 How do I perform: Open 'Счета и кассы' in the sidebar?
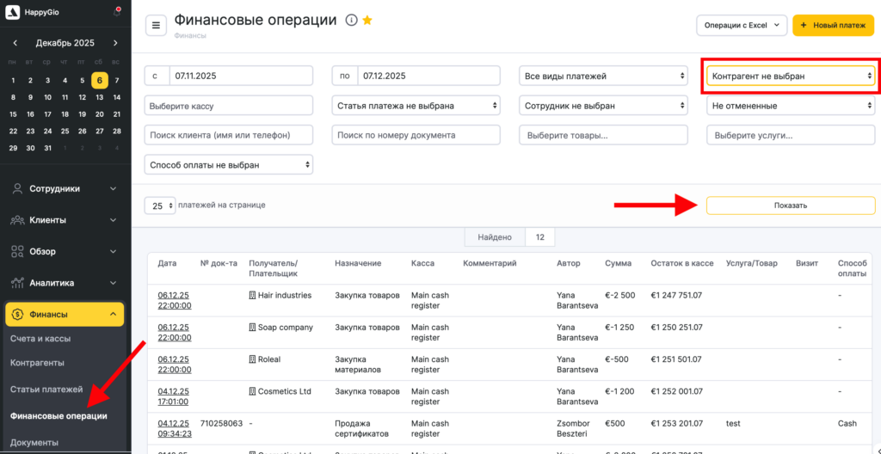click(40, 339)
